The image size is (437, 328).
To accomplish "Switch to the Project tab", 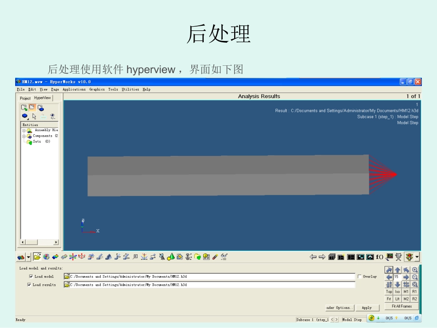I will pyautogui.click(x=25, y=98).
